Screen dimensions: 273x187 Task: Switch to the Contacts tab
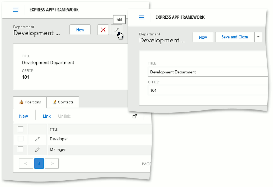pyautogui.click(x=63, y=102)
